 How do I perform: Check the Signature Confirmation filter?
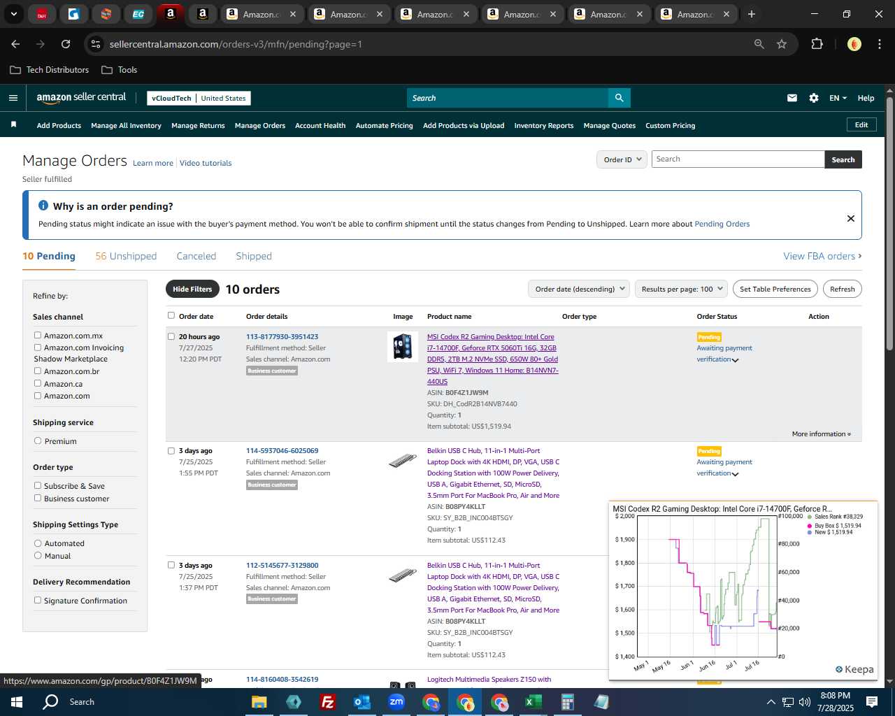pyautogui.click(x=38, y=600)
